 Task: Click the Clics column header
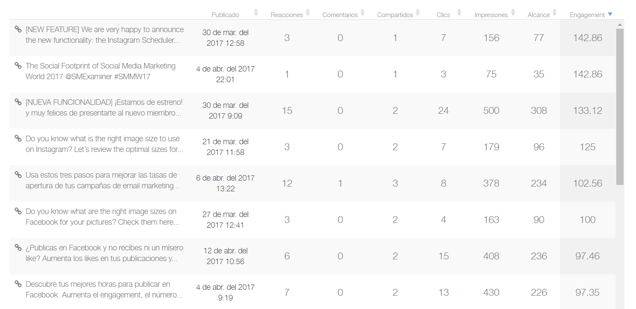tap(443, 15)
